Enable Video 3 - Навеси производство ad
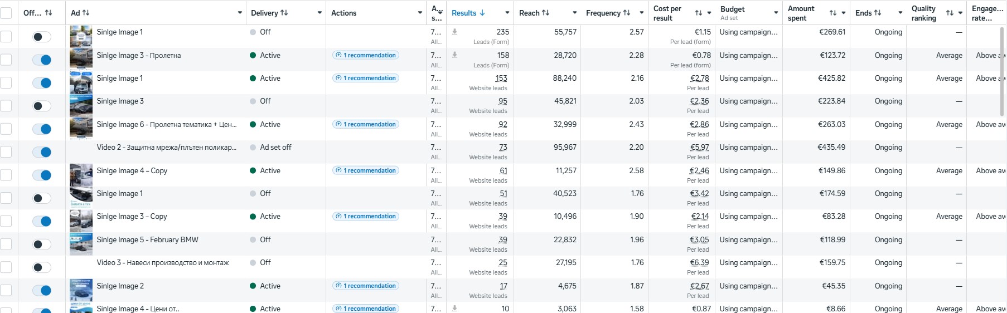1007x313 pixels. [x=42, y=267]
